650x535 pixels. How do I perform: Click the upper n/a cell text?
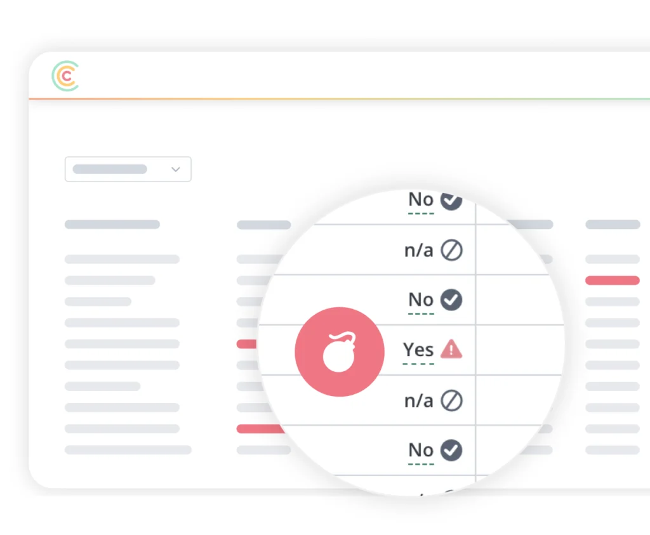click(419, 251)
